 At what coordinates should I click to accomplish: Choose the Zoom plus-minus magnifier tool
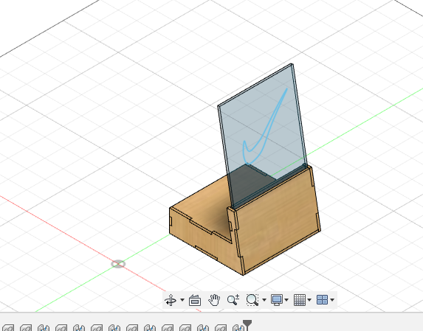click(x=233, y=300)
